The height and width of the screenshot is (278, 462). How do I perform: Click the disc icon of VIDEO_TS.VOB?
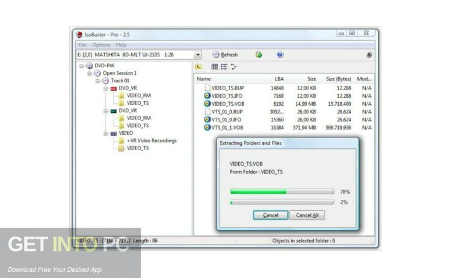click(x=208, y=103)
